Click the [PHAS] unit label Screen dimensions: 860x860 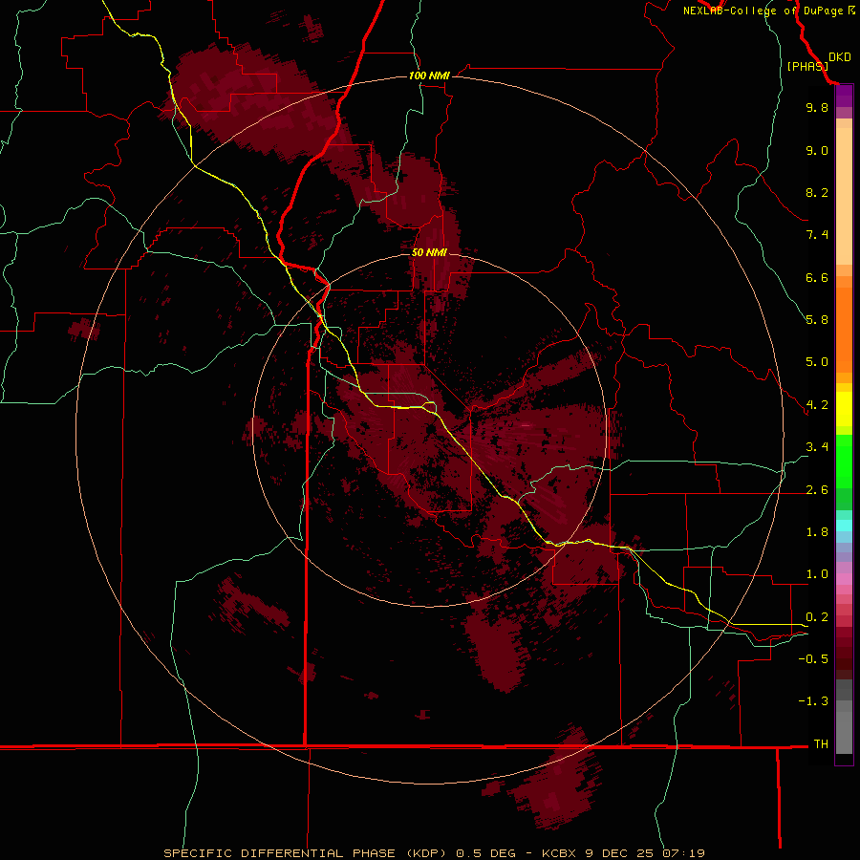pos(807,66)
